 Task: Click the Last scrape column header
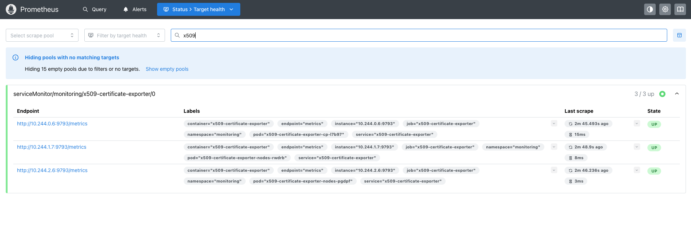click(579, 111)
